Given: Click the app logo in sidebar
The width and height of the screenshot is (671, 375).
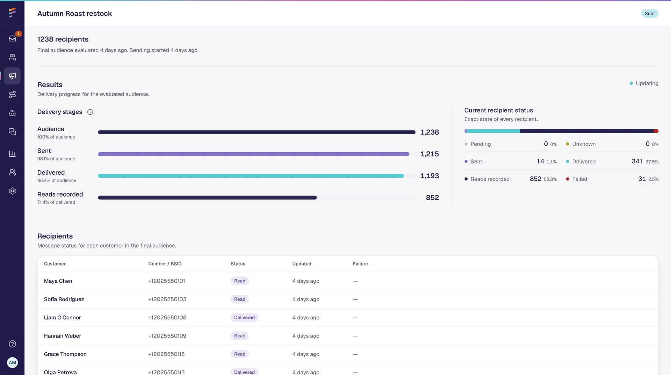Looking at the screenshot, I should tap(12, 13).
